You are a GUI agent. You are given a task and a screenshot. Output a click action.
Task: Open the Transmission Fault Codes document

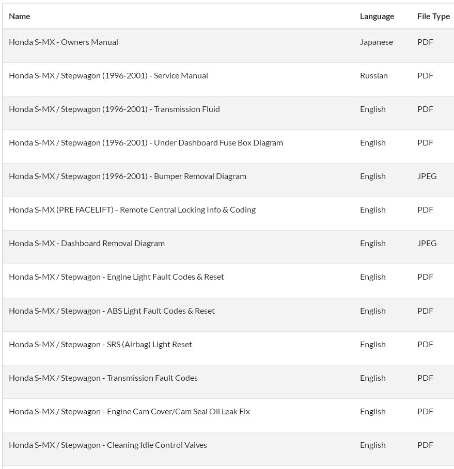pyautogui.click(x=103, y=378)
